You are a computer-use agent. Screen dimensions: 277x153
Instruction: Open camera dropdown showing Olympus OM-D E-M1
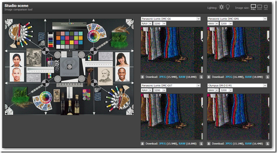click(x=237, y=86)
